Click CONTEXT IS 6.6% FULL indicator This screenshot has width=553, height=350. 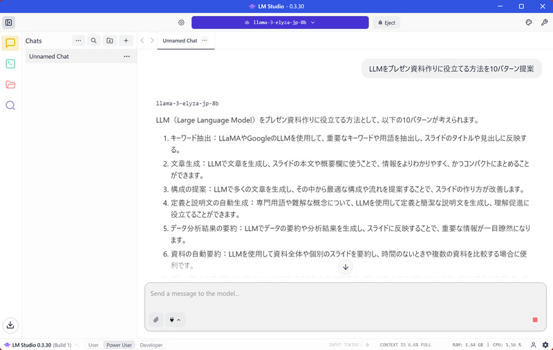[405, 344]
